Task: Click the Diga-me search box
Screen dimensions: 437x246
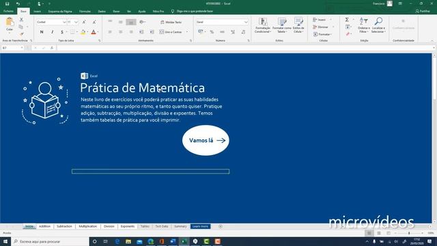Action: 193,11
